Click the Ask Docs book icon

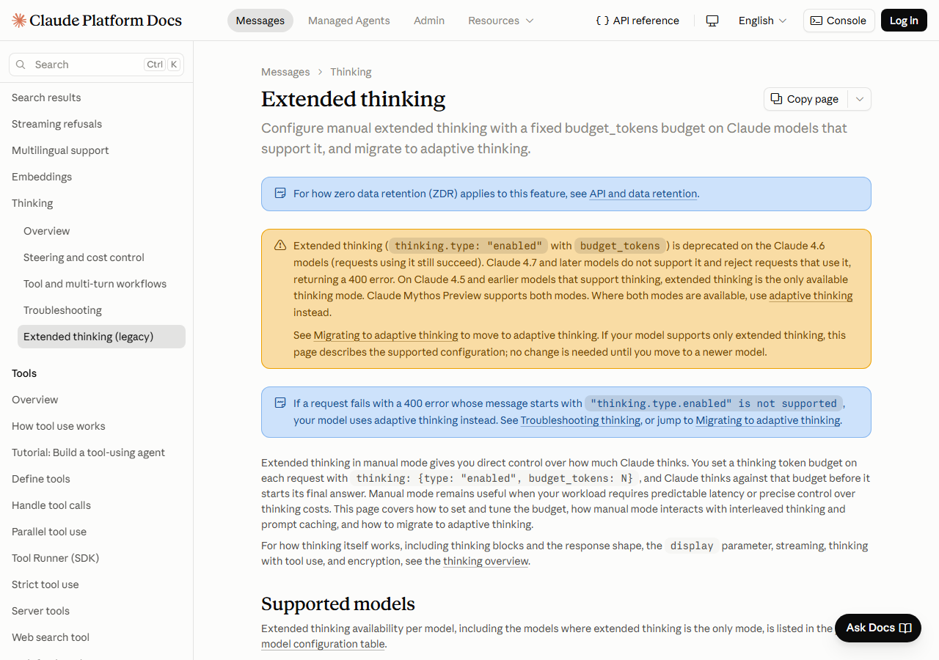905,628
